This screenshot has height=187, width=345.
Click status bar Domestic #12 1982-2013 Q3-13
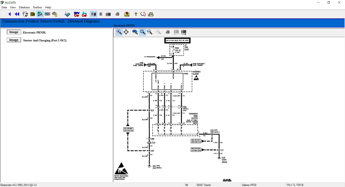pos(19,185)
